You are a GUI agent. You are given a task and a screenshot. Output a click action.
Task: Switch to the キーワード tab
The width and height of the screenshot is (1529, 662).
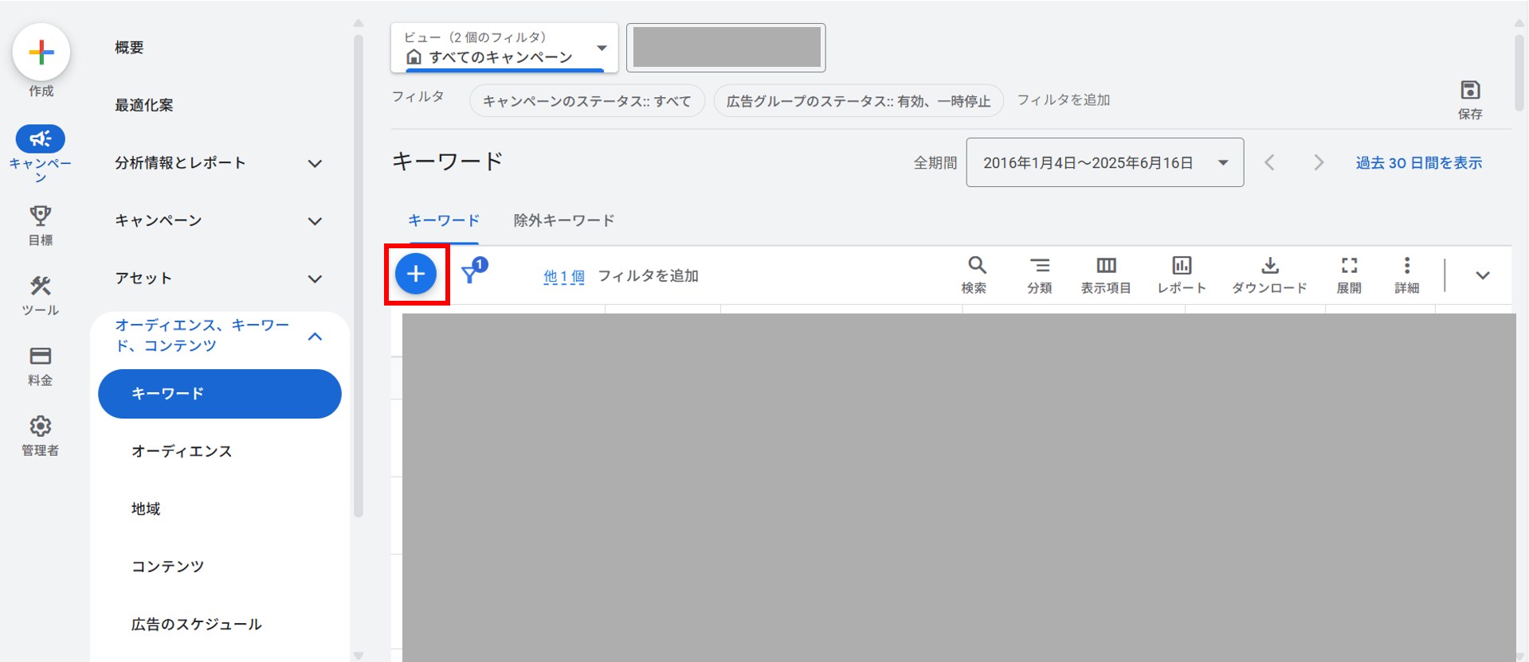coord(444,220)
